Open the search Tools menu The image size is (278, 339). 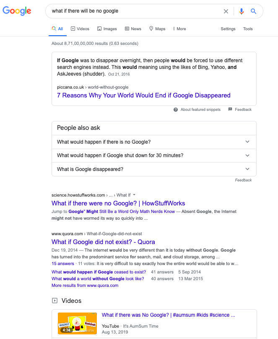tap(248, 29)
